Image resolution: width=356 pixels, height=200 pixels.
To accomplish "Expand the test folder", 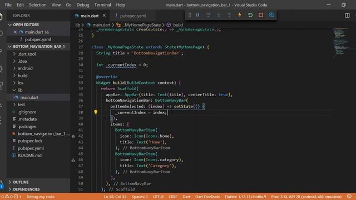I will [38, 104].
